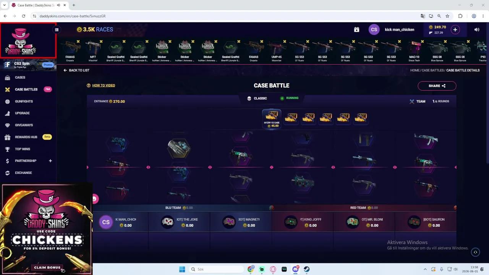Click the address bar URL

click(73, 16)
